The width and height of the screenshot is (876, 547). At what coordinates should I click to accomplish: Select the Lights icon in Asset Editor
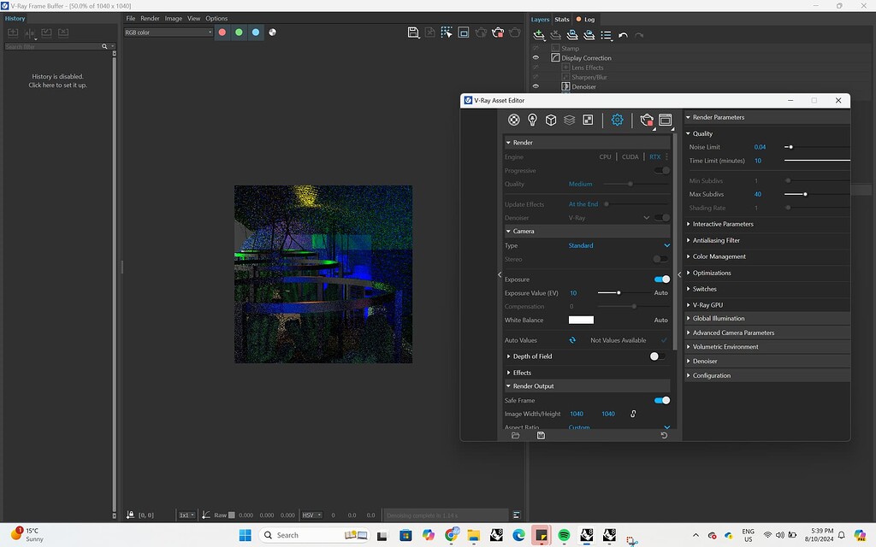click(533, 120)
